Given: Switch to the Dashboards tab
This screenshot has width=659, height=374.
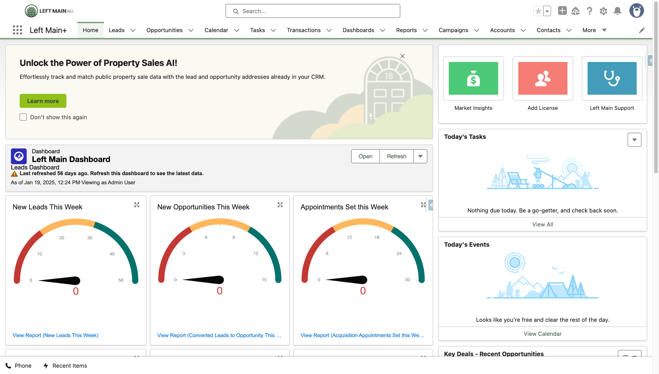Looking at the screenshot, I should tap(358, 30).
